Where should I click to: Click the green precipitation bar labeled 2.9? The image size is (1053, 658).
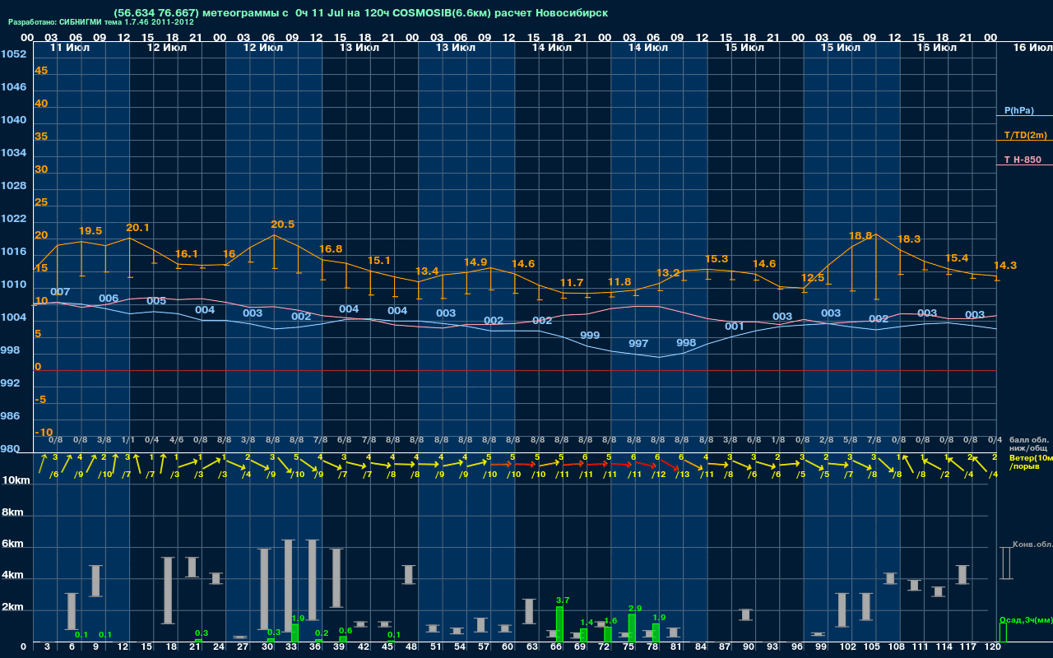[632, 628]
